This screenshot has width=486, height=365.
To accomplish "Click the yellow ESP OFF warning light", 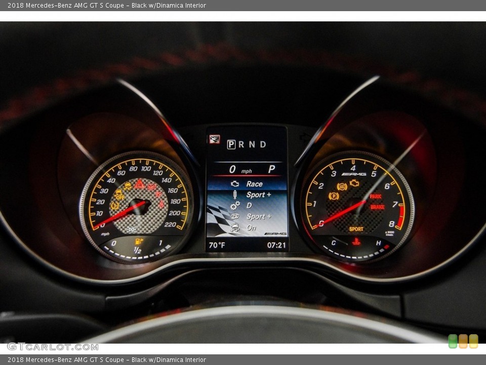I will tap(119, 195).
